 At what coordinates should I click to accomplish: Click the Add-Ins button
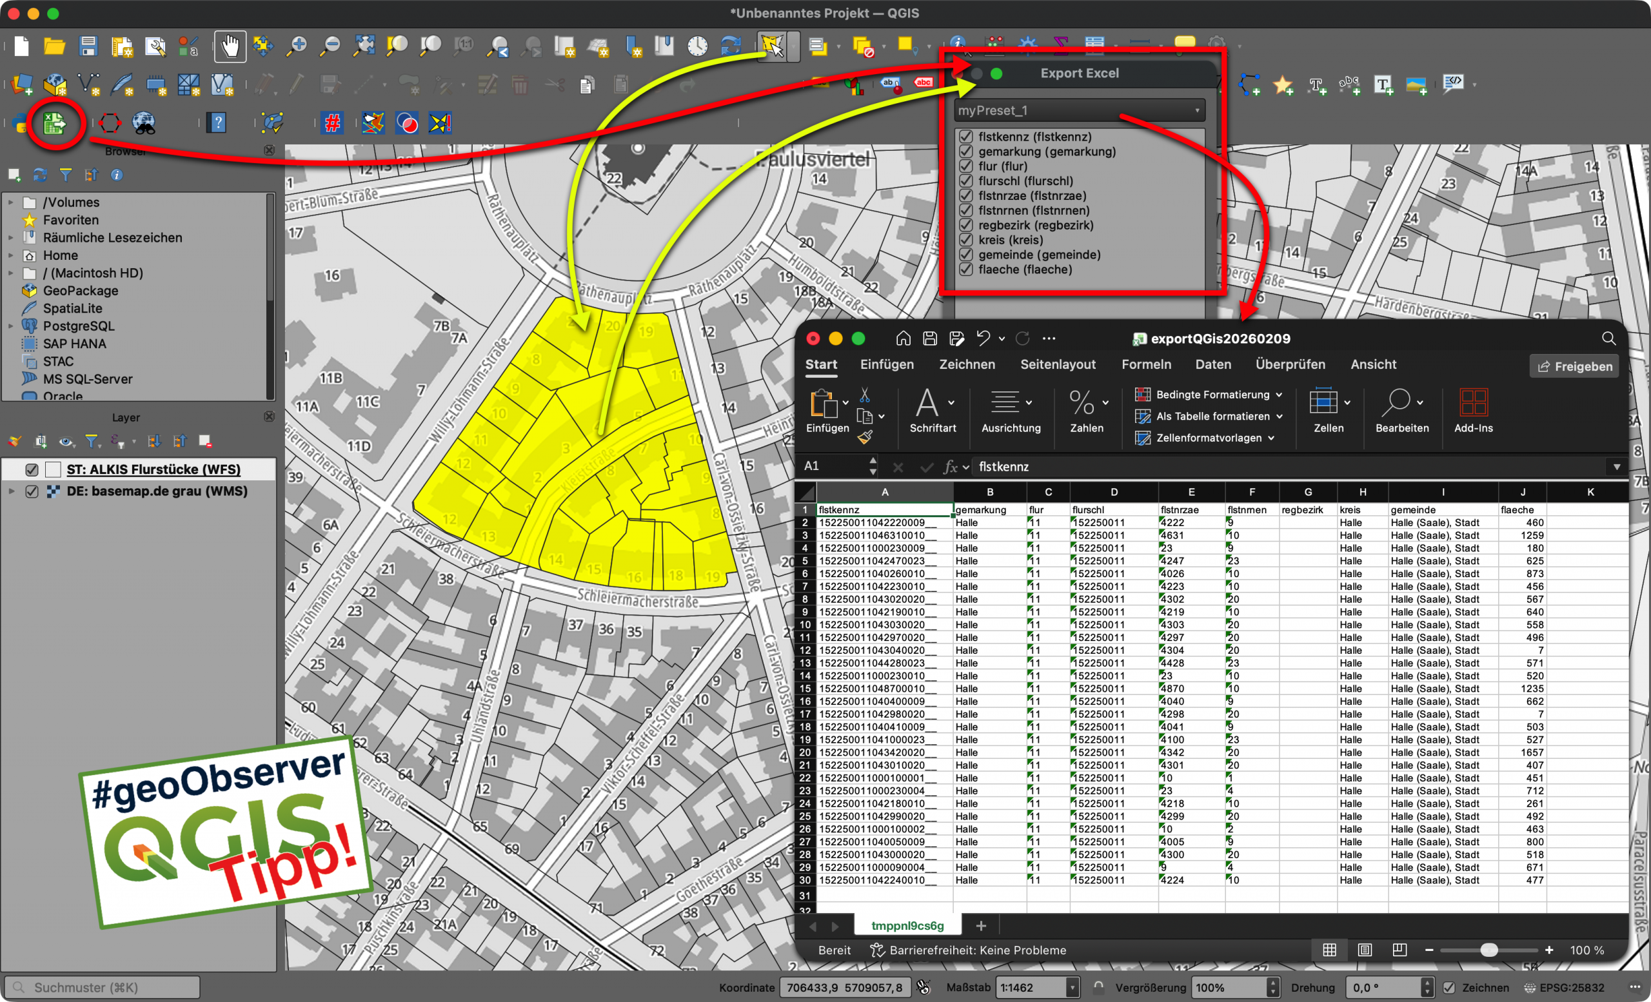(1473, 411)
